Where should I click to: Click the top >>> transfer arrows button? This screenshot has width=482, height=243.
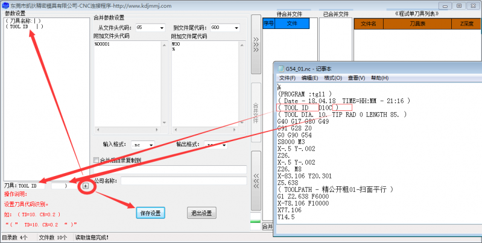pos(256,47)
